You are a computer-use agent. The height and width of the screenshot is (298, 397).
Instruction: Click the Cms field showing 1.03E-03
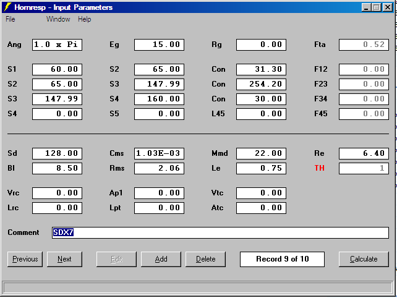point(160,153)
